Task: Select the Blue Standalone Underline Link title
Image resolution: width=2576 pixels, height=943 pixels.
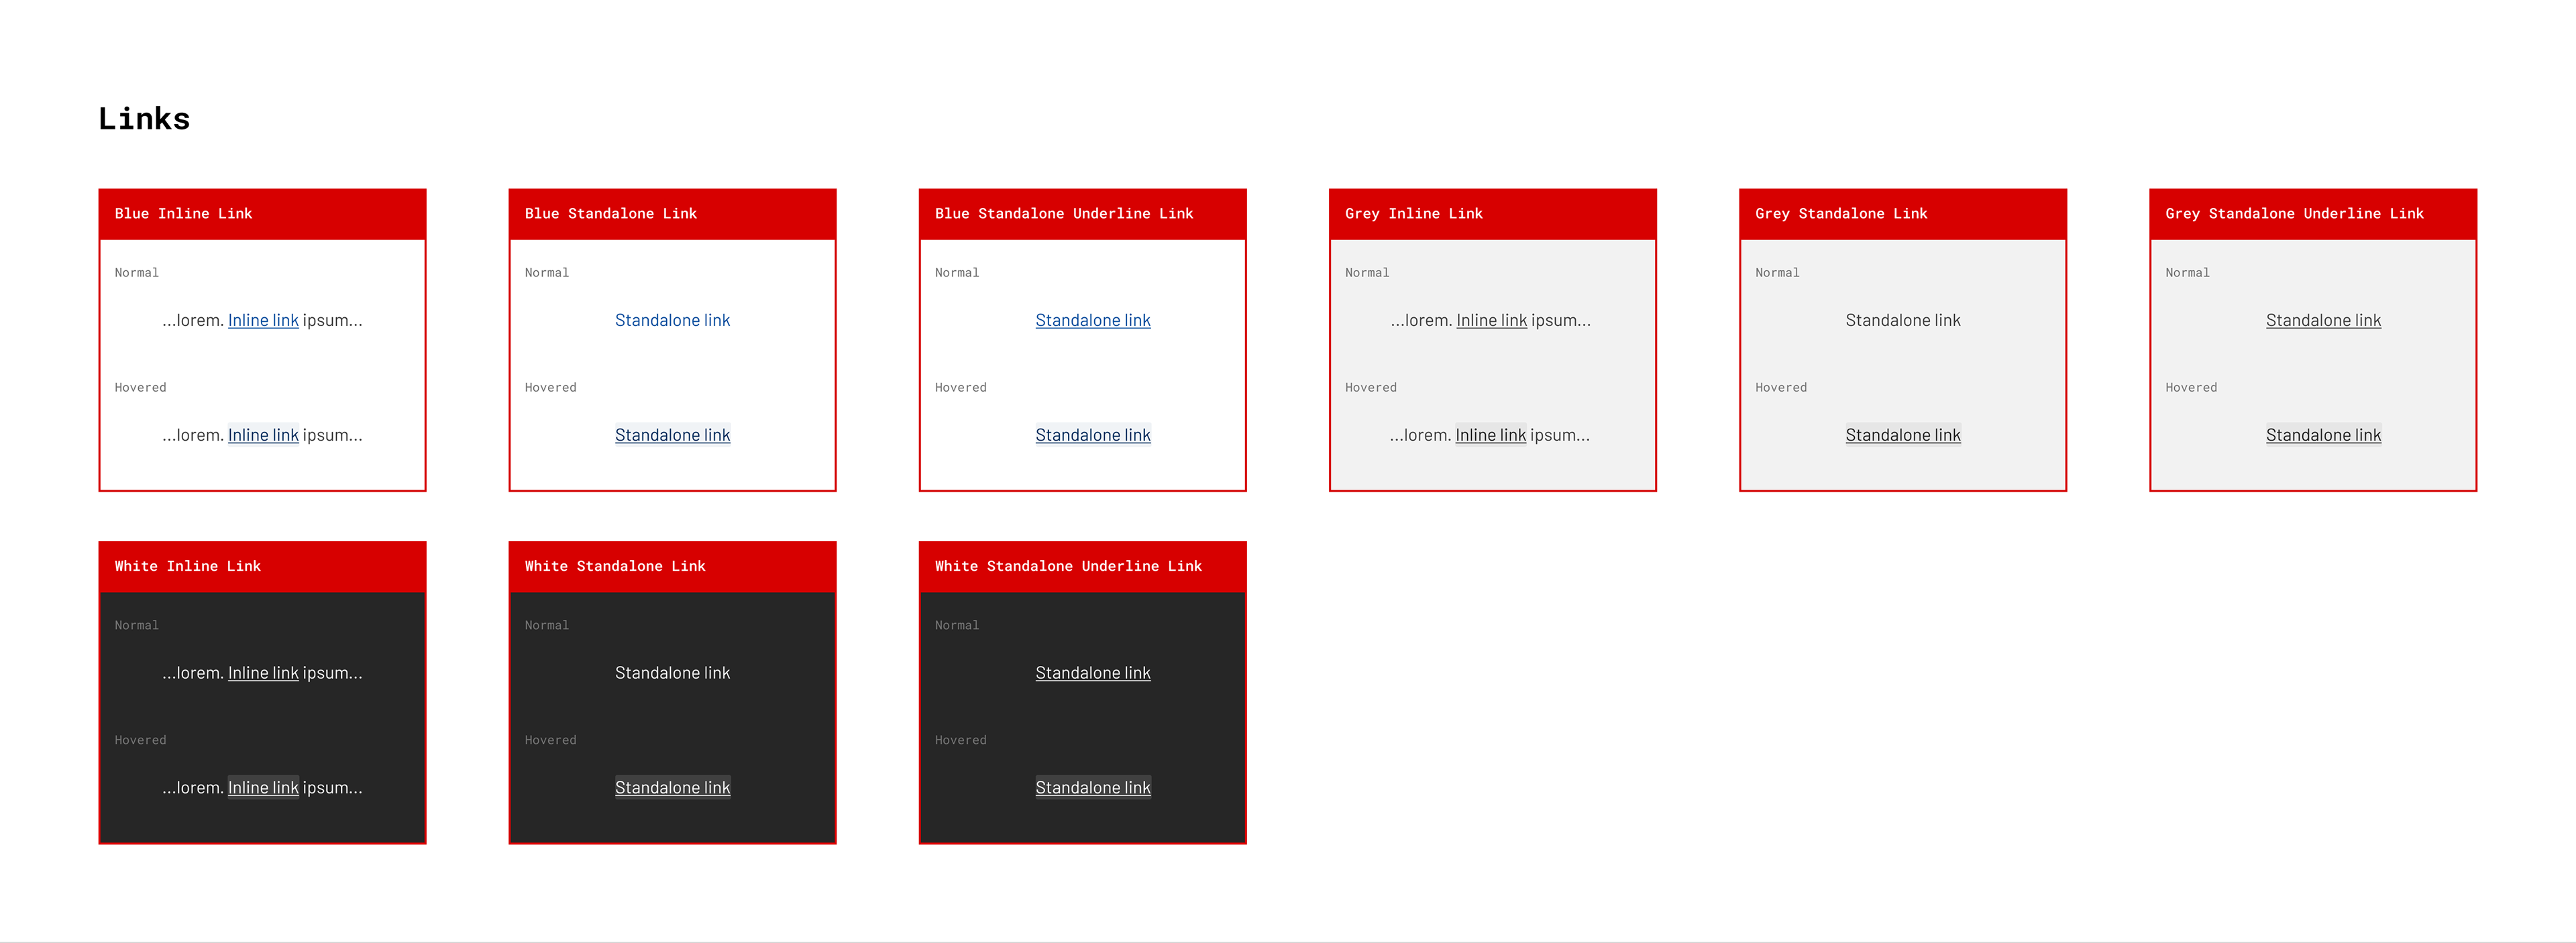Action: 1064,214
